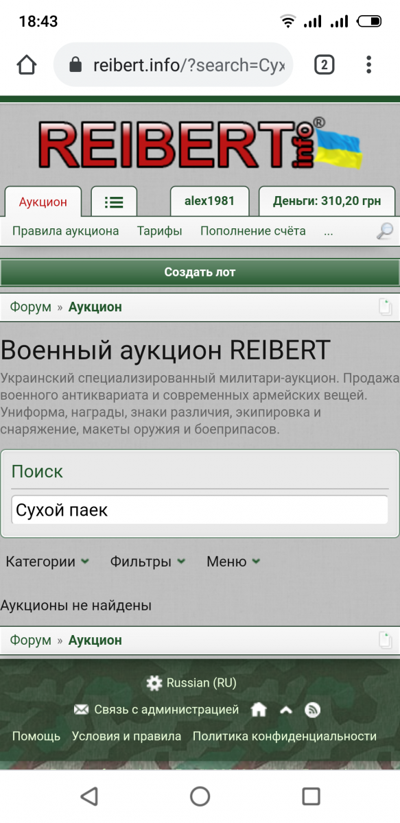Click the Создать лот button
Viewport: 400px width, 823px height.
200,272
